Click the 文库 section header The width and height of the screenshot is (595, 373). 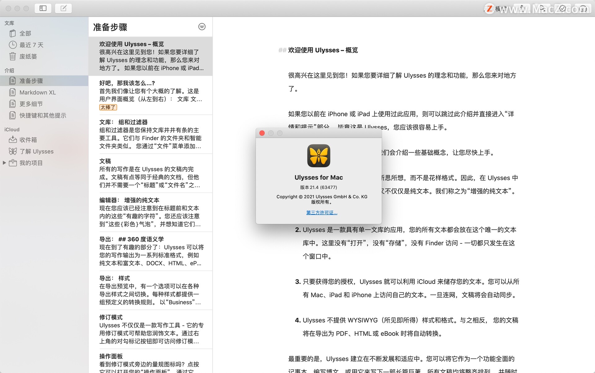9,23
